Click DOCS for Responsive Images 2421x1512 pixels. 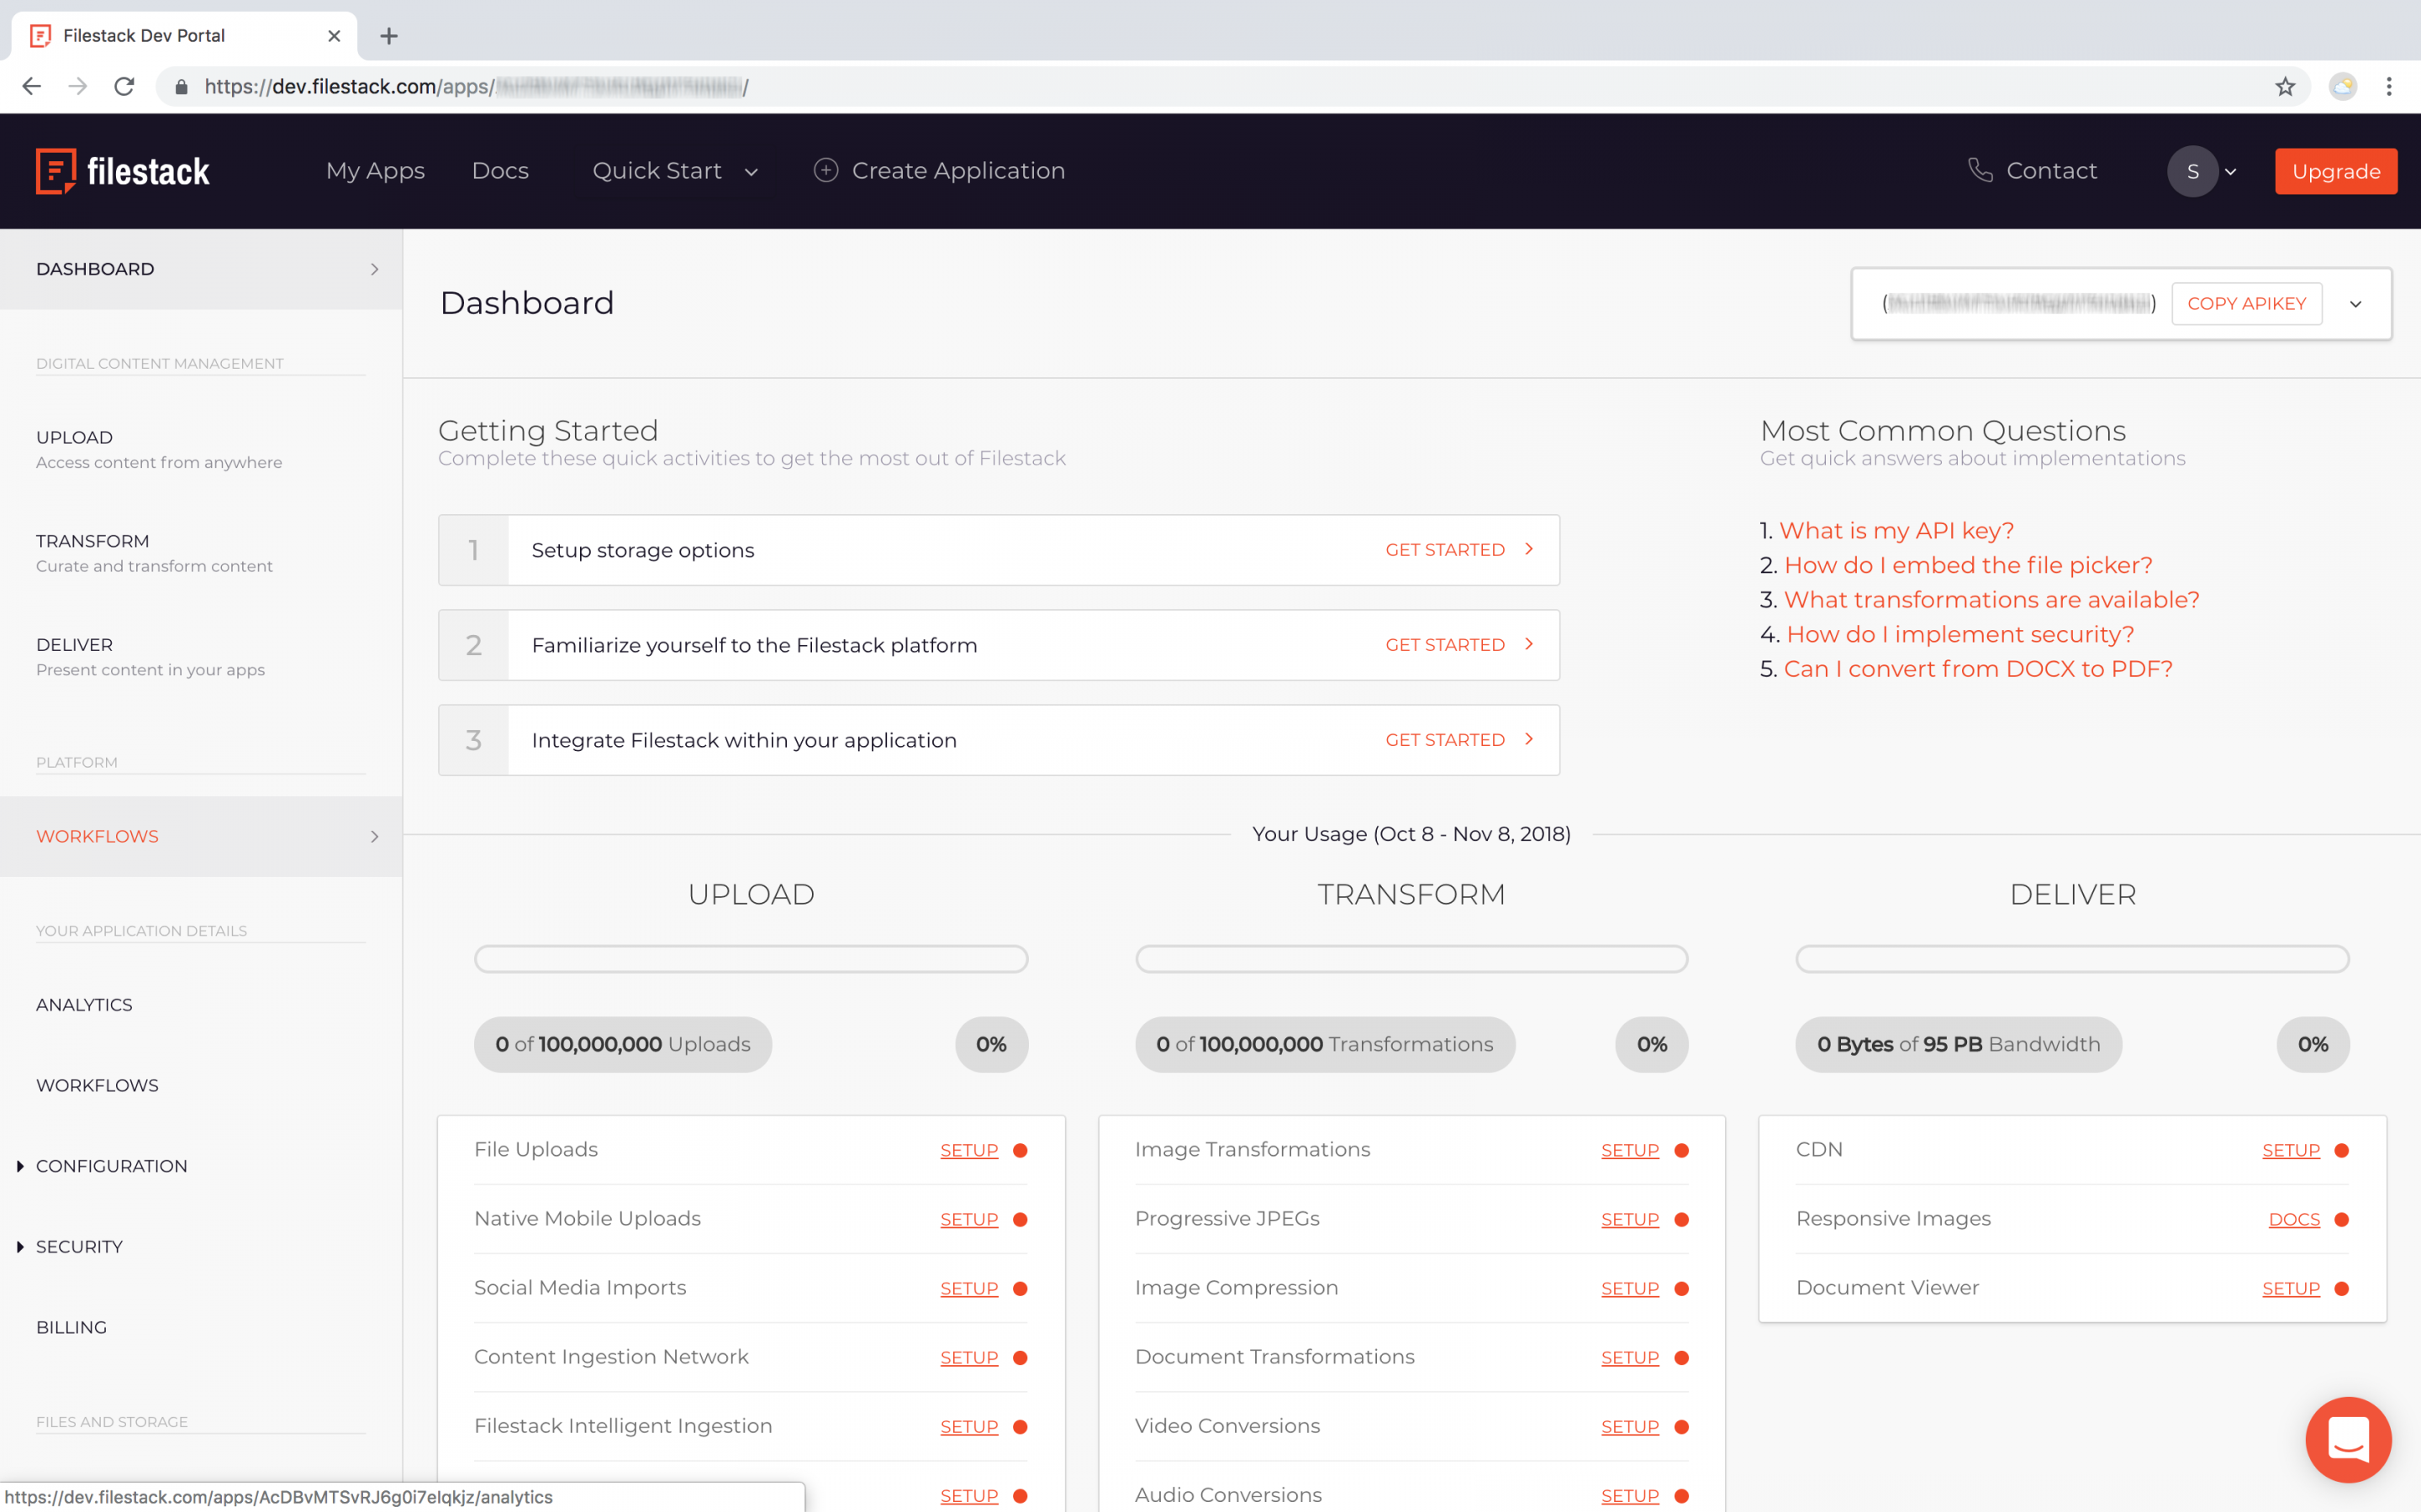pyautogui.click(x=2294, y=1219)
